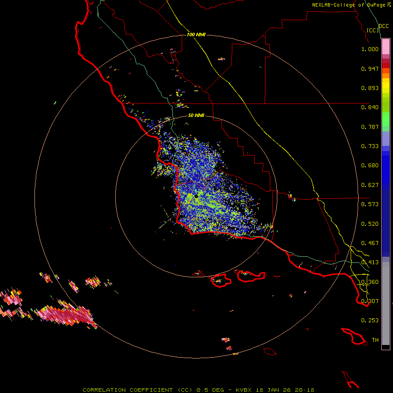Click the 0.947 legend value
The height and width of the screenshot is (393, 393).
(370, 69)
